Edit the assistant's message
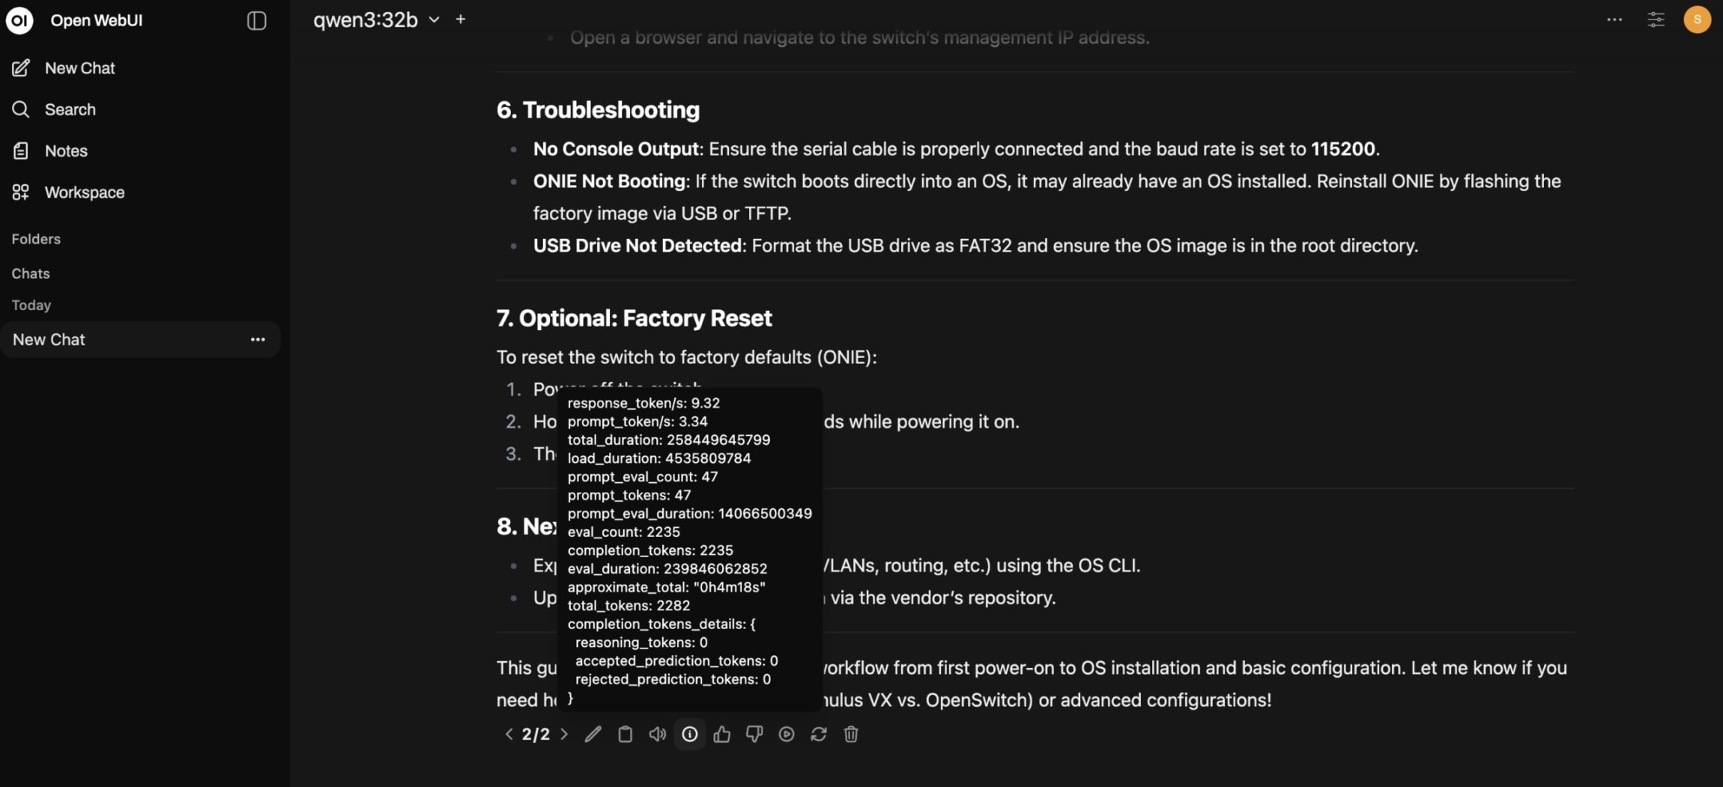This screenshot has width=1723, height=787. click(592, 734)
